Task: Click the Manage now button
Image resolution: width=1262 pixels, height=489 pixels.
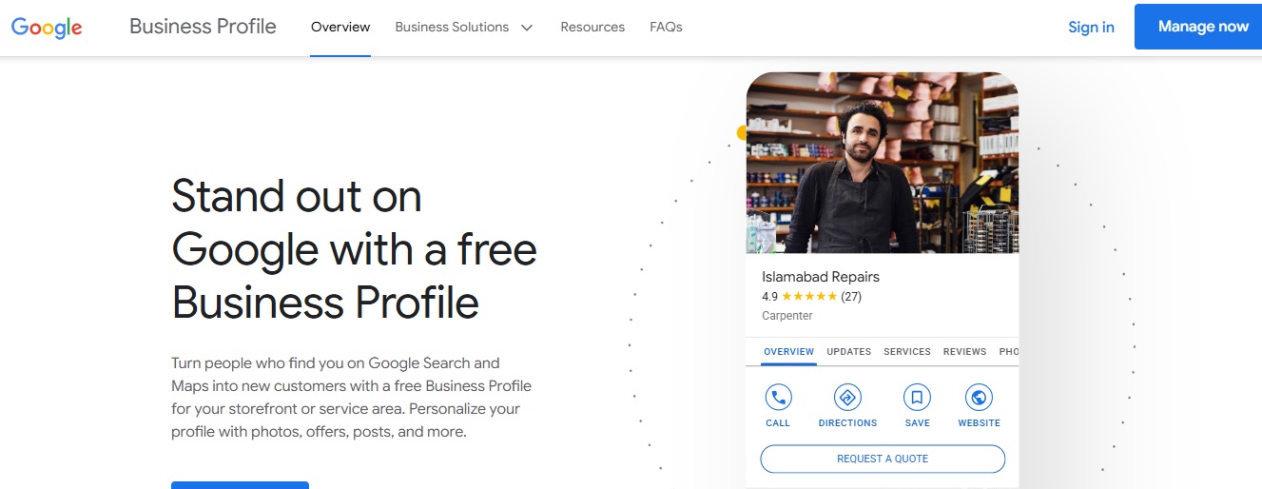Action: click(1198, 27)
